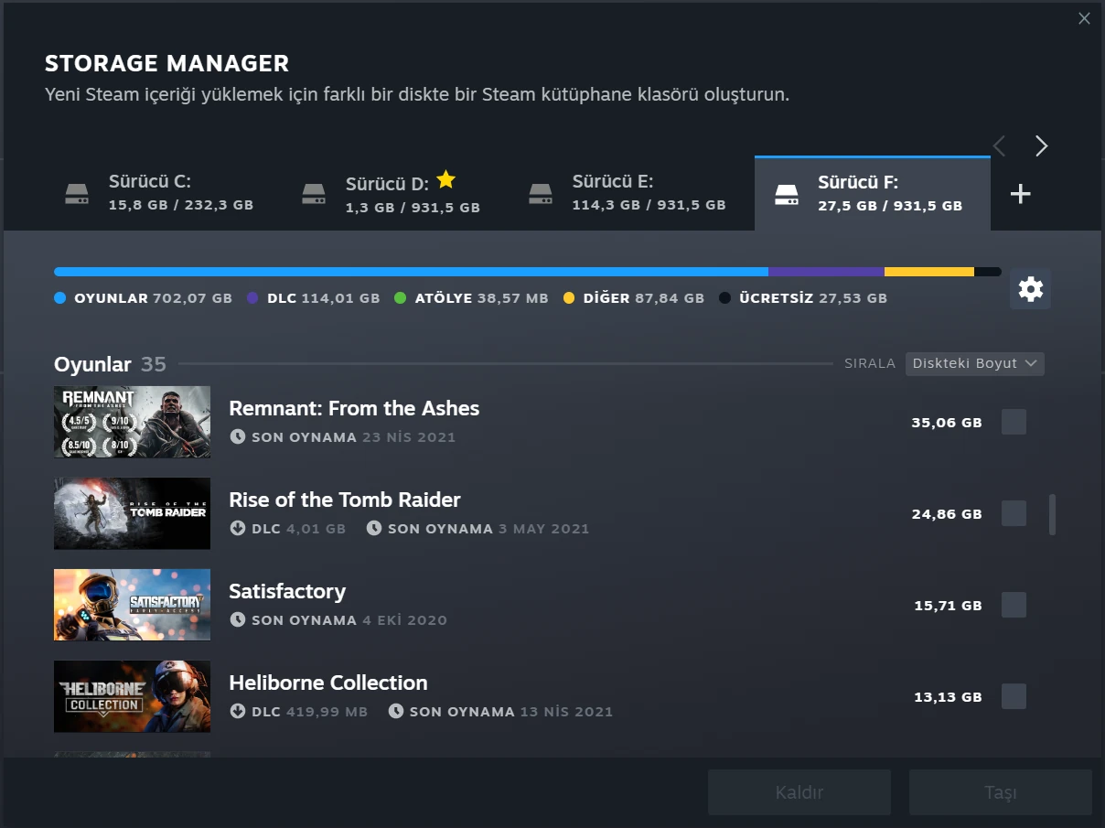Screen dimensions: 1105x828
Task: Click the DLC 419,99 MB text
Action: [309, 712]
